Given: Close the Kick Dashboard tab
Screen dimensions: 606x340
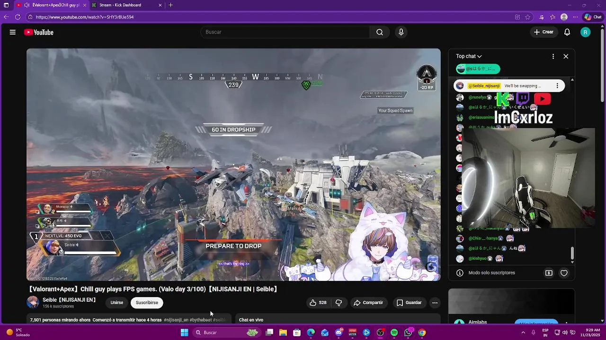Looking at the screenshot, I should (x=160, y=5).
